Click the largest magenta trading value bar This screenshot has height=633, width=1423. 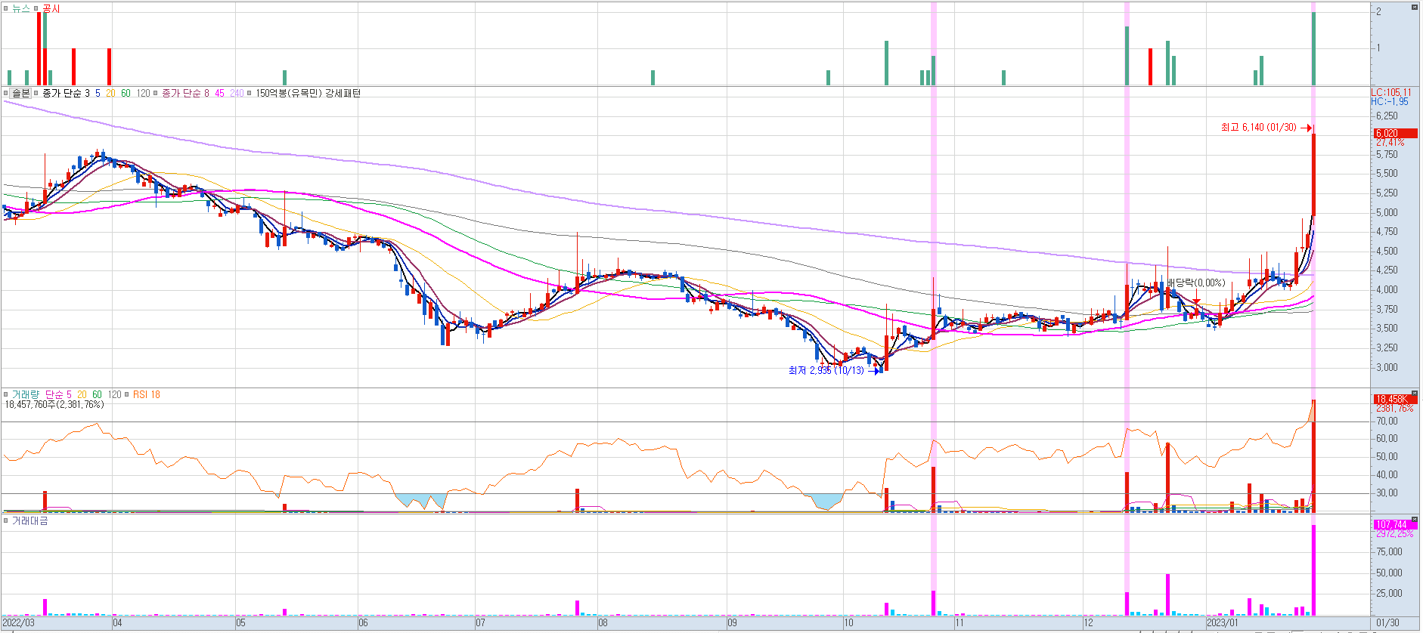coord(1314,570)
